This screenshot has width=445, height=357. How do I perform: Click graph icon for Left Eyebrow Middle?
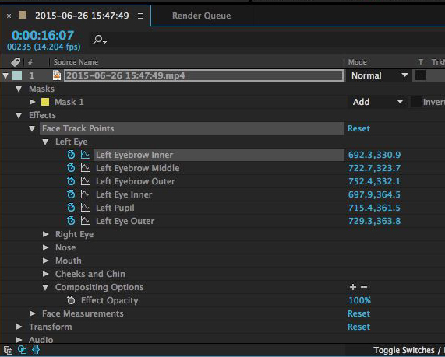(85, 168)
